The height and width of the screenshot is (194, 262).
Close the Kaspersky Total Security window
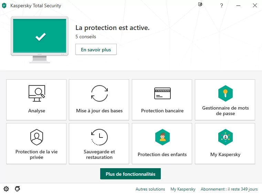tap(255, 6)
